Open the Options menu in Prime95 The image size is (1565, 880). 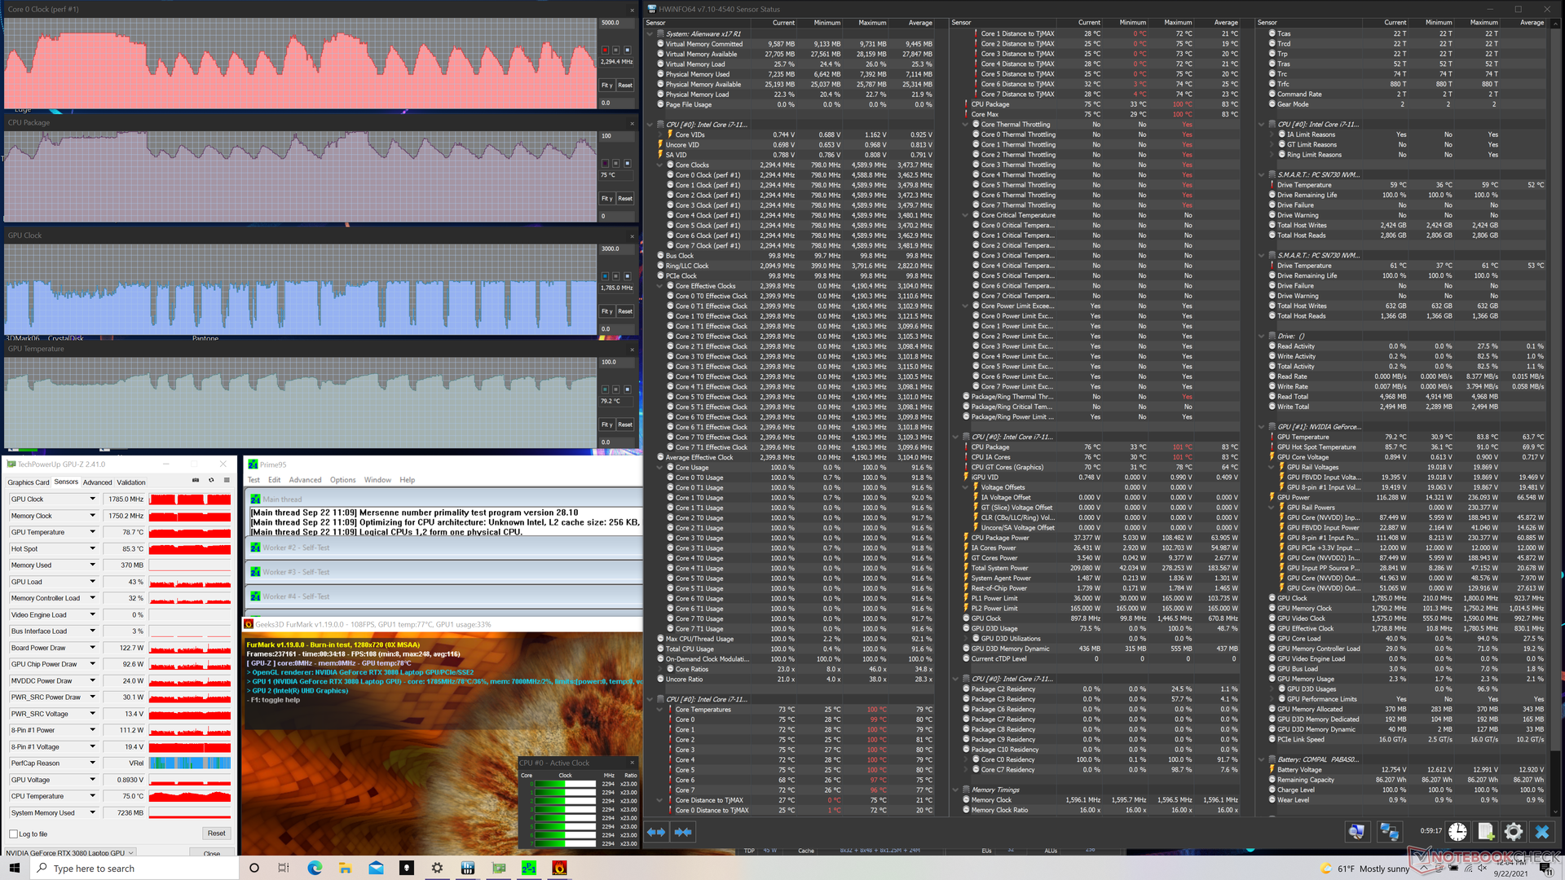pos(342,480)
